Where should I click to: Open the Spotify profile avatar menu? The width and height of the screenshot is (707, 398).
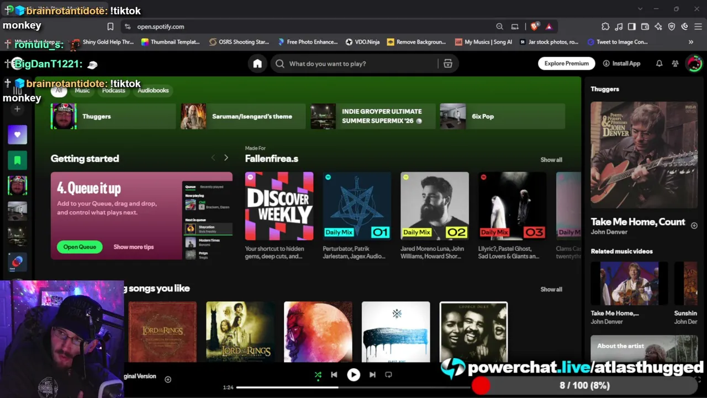[x=694, y=64]
